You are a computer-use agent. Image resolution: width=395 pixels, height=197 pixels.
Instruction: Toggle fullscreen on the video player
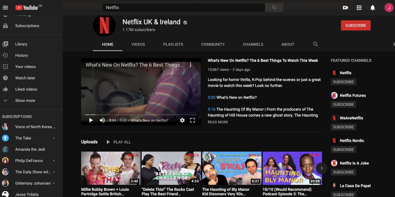[193, 120]
